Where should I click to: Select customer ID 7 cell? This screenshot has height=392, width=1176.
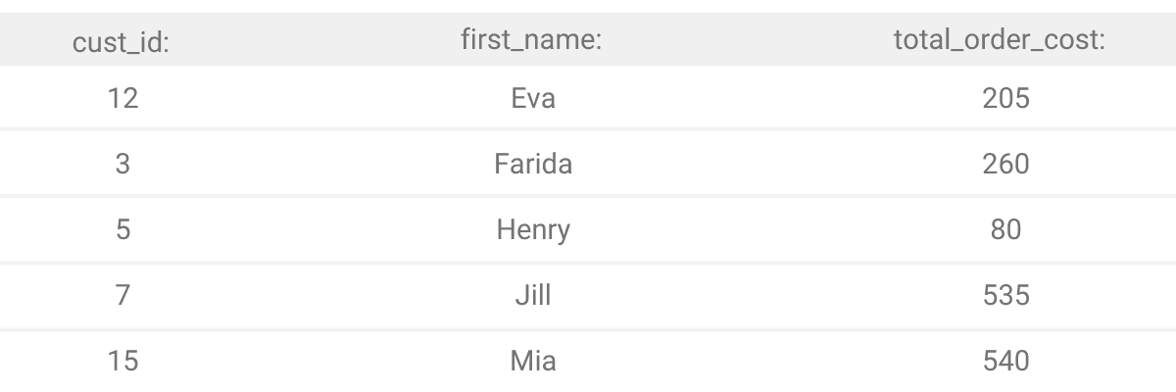tap(122, 295)
